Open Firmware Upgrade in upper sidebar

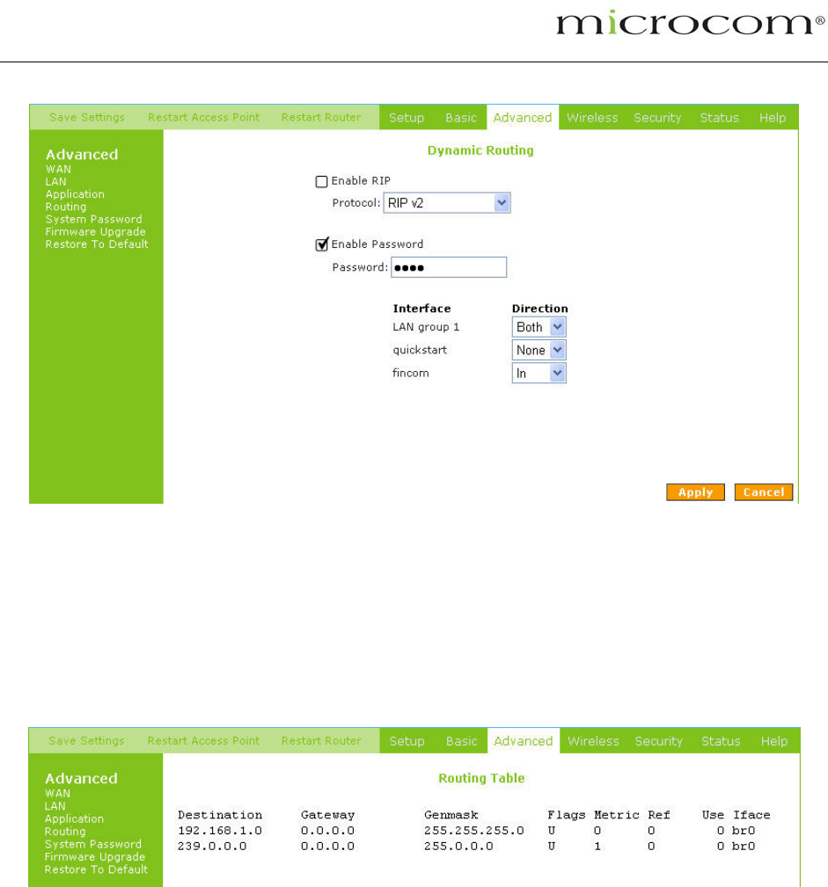(x=95, y=232)
